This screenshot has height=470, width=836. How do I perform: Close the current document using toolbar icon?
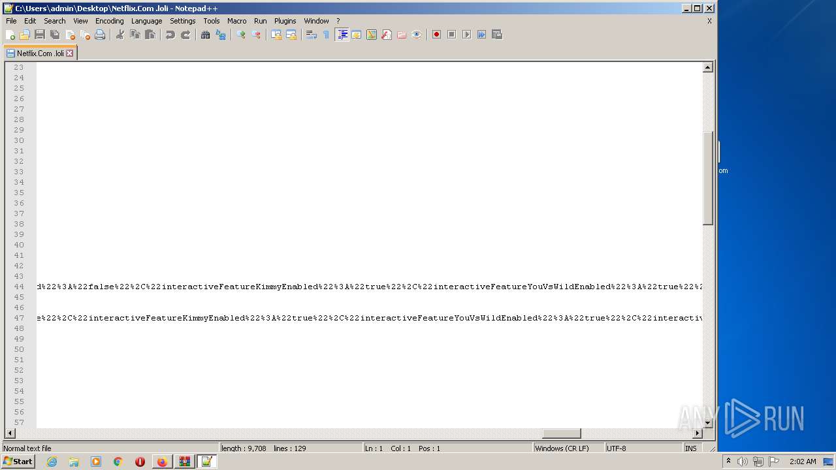tap(70, 35)
